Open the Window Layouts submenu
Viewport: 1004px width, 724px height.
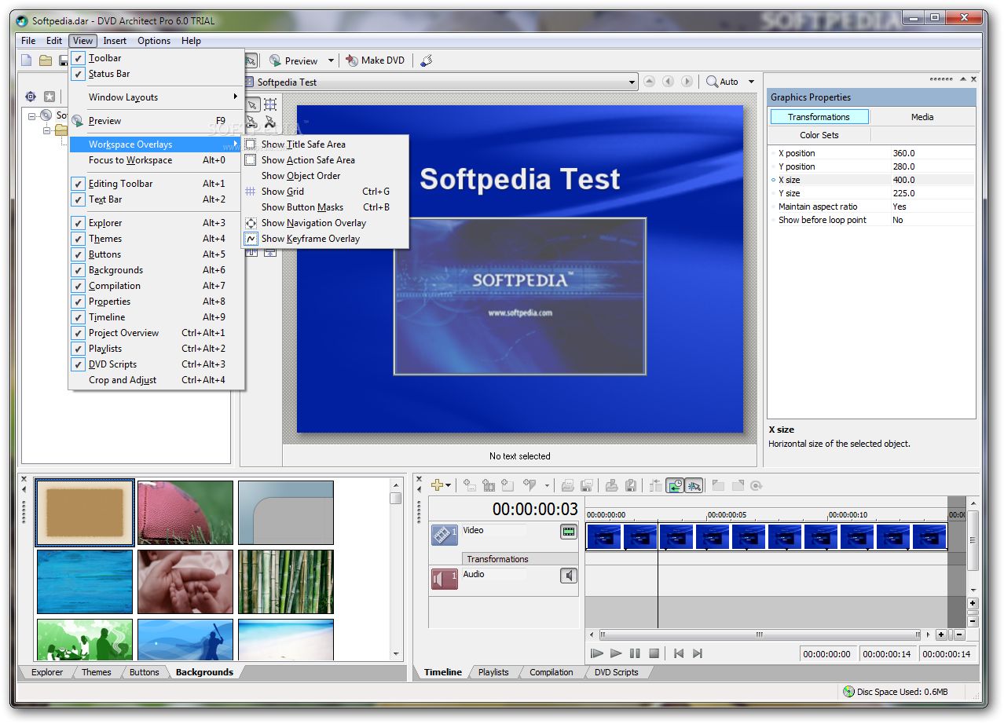157,97
